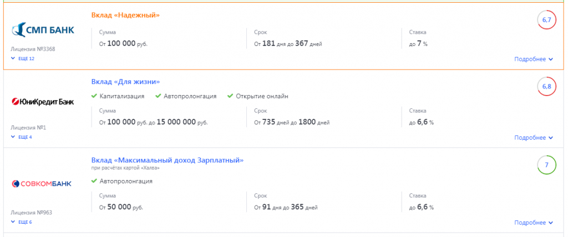Viewport: 568px width, 237px height.
Task: Open Подробнее for the Для жизни deposit
Action: tap(534, 138)
